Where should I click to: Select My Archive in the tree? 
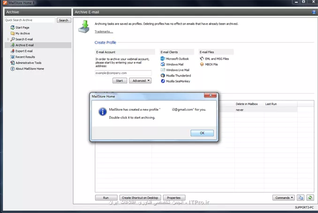click(23, 33)
